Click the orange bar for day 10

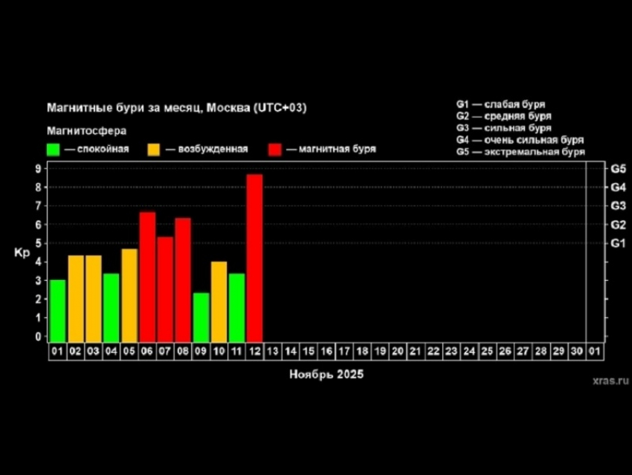tap(219, 300)
